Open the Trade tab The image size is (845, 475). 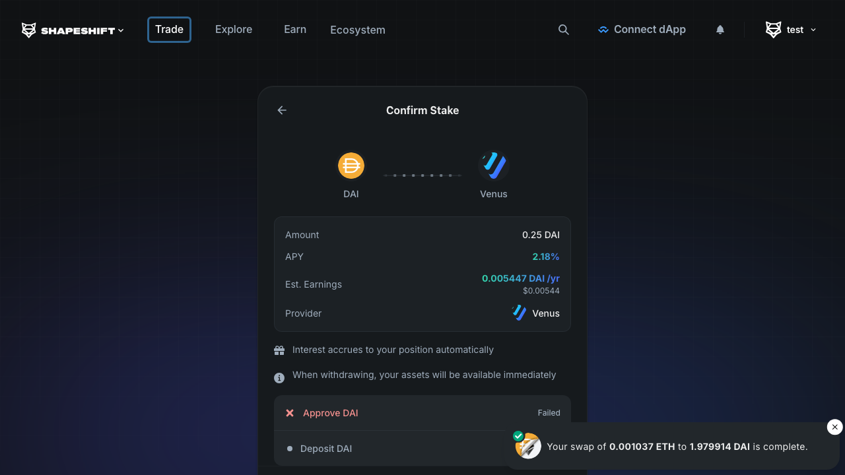tap(169, 30)
